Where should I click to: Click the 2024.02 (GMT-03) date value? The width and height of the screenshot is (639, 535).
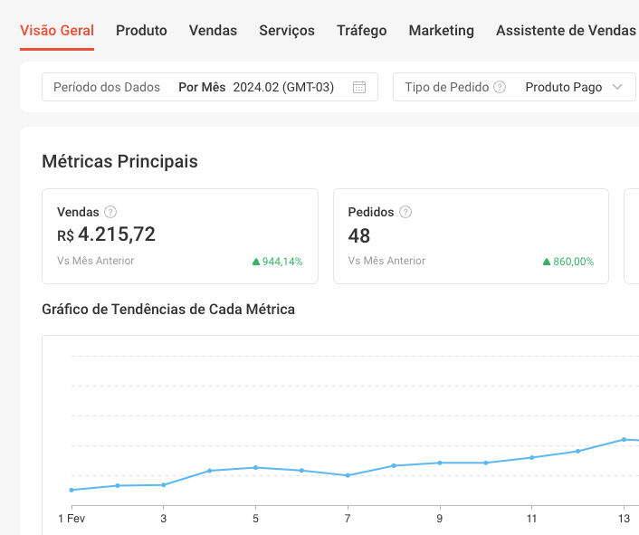click(x=283, y=87)
